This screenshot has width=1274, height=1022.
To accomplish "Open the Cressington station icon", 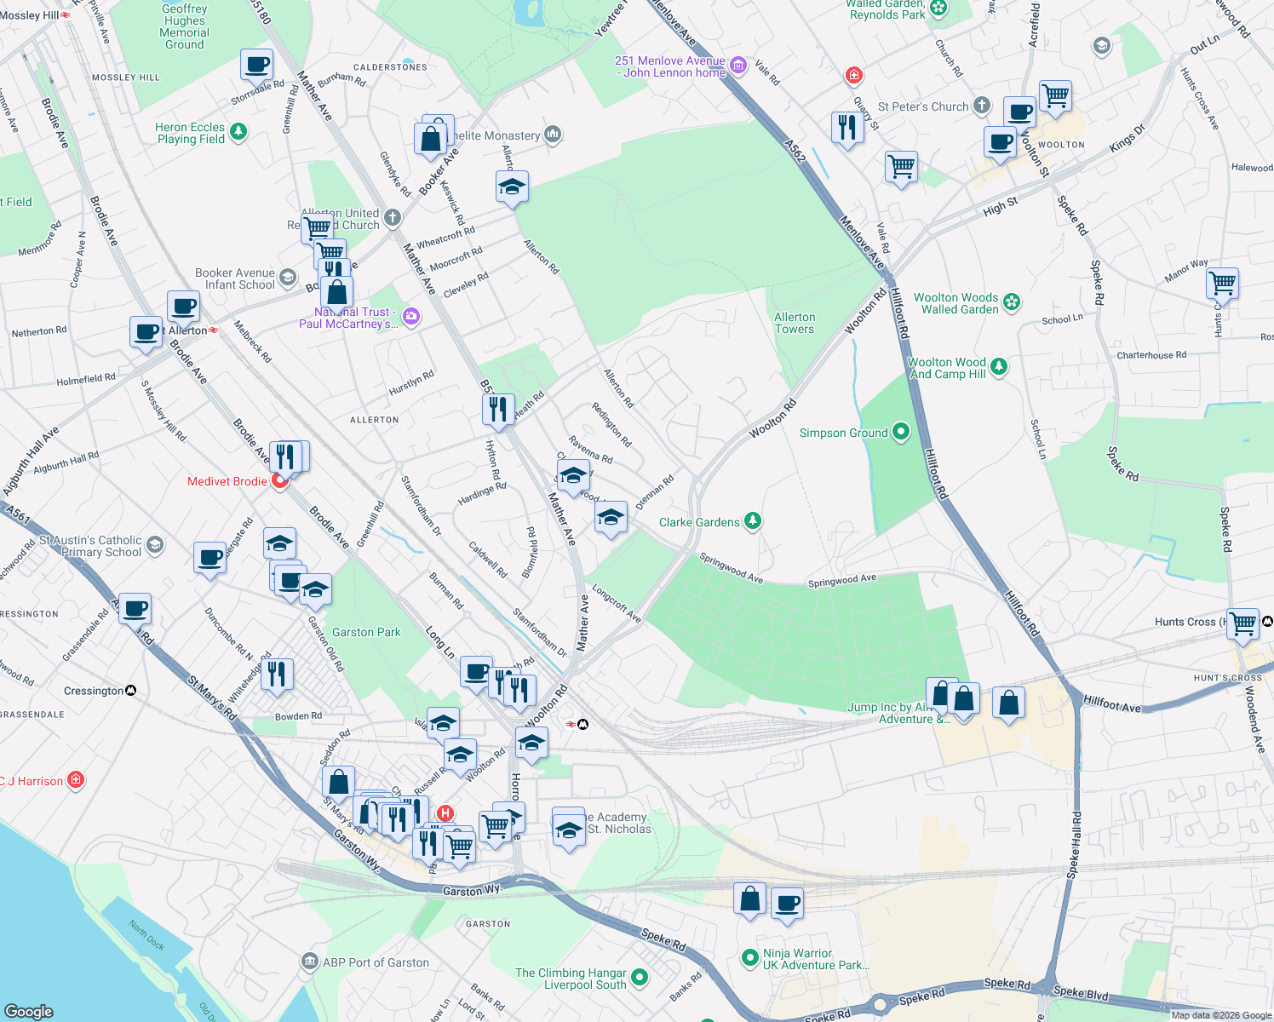I will click(x=131, y=690).
